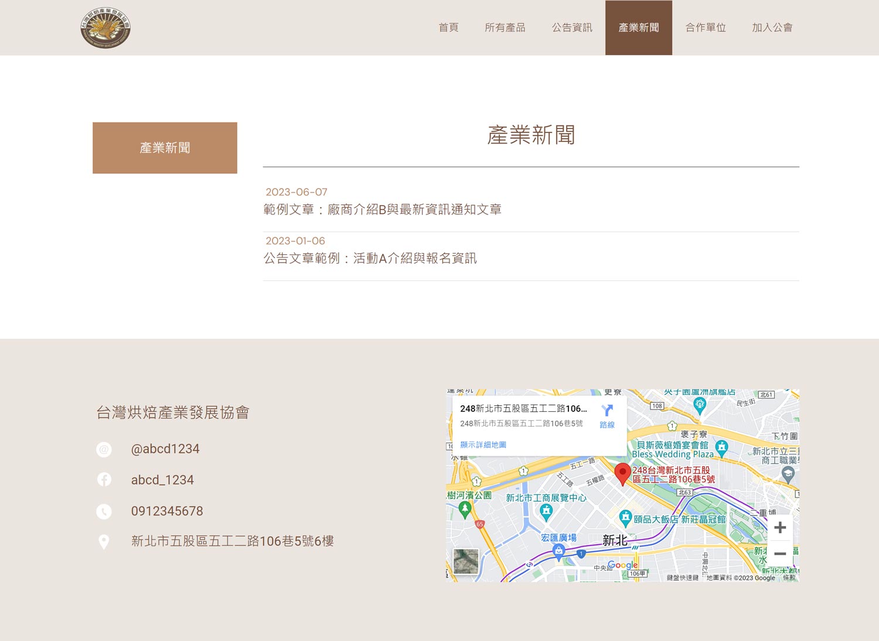This screenshot has width=879, height=641.
Task: Click the 0912345678 phone number
Action: pos(167,512)
